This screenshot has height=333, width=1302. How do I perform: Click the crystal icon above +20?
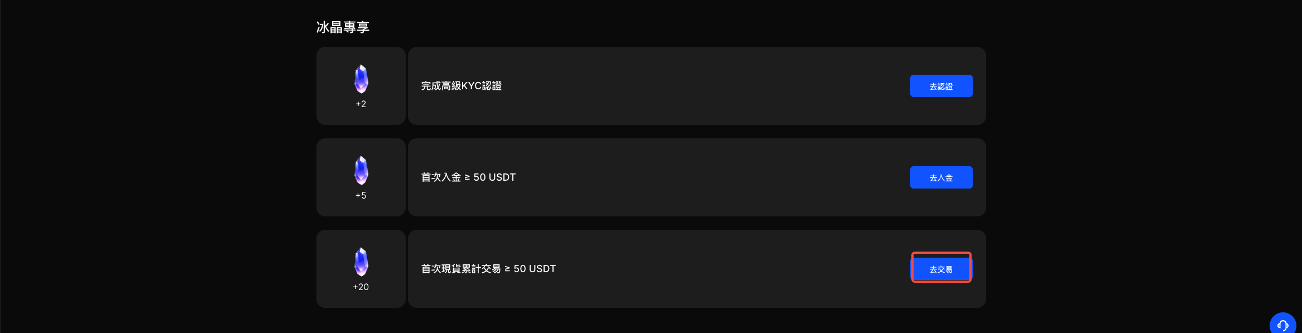(361, 262)
